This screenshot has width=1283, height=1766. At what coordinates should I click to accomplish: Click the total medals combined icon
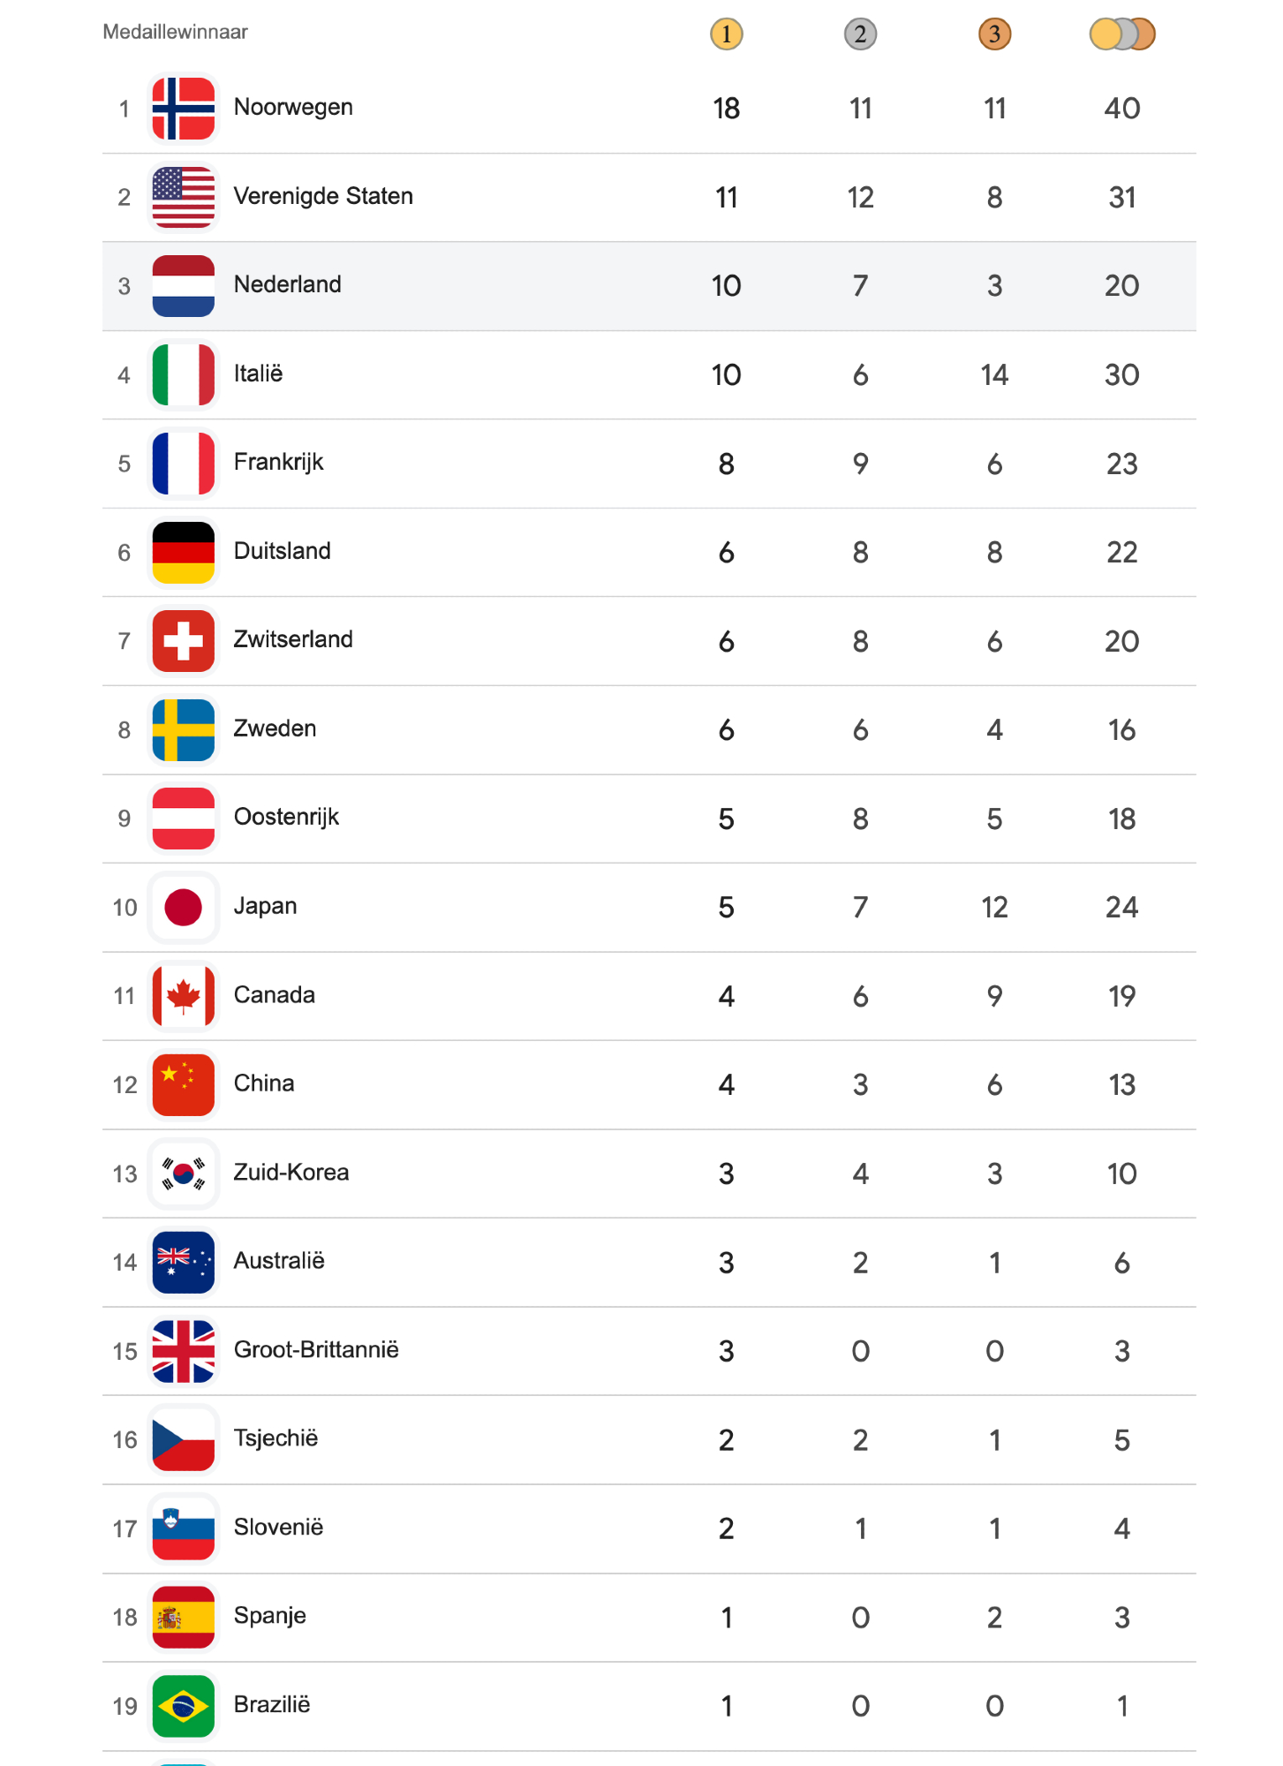coord(1121,34)
